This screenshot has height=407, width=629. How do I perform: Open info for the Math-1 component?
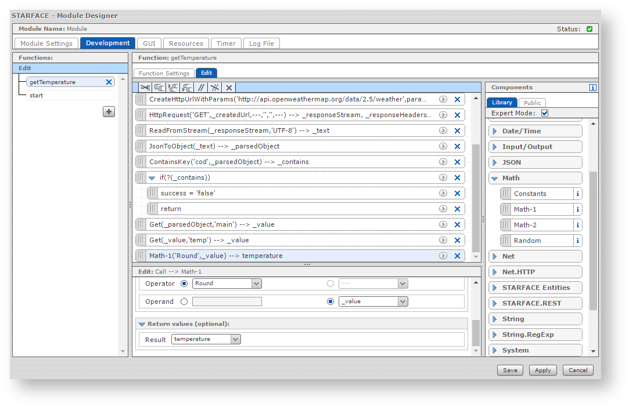click(x=577, y=209)
